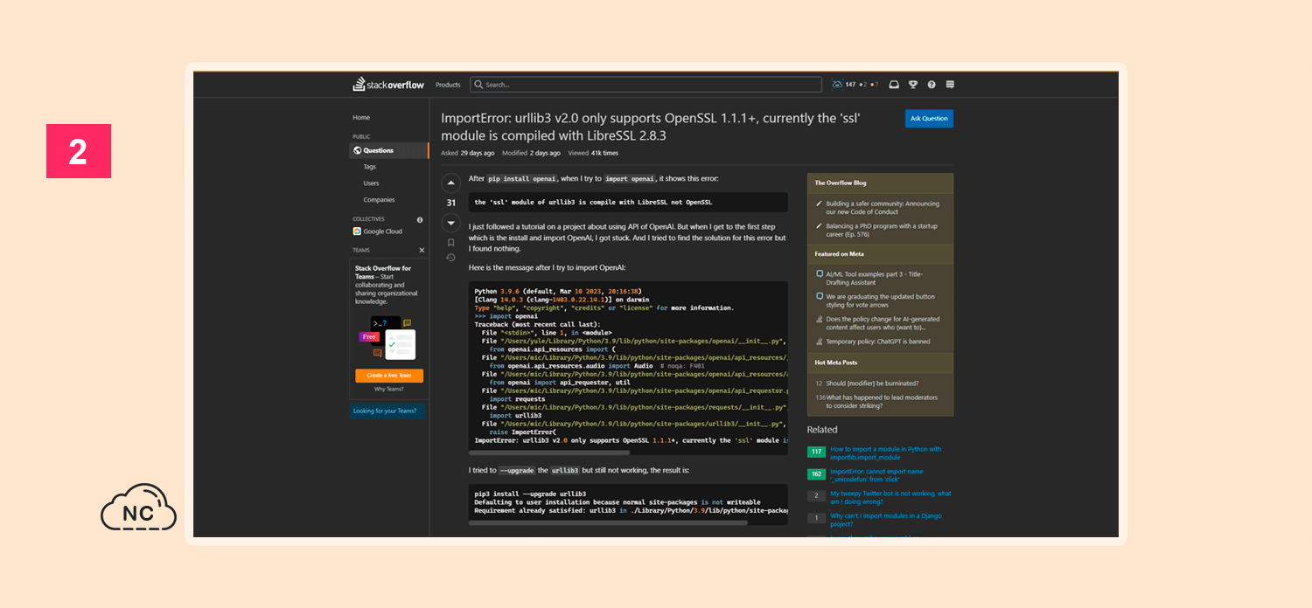Open the stack exchange sites menu icon
Viewport: 1312px width, 608px height.
(950, 85)
